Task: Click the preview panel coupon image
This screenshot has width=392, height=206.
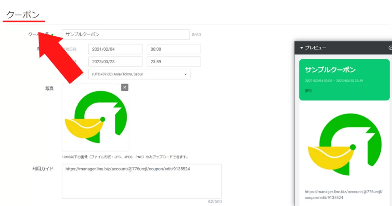Action: pos(345,144)
